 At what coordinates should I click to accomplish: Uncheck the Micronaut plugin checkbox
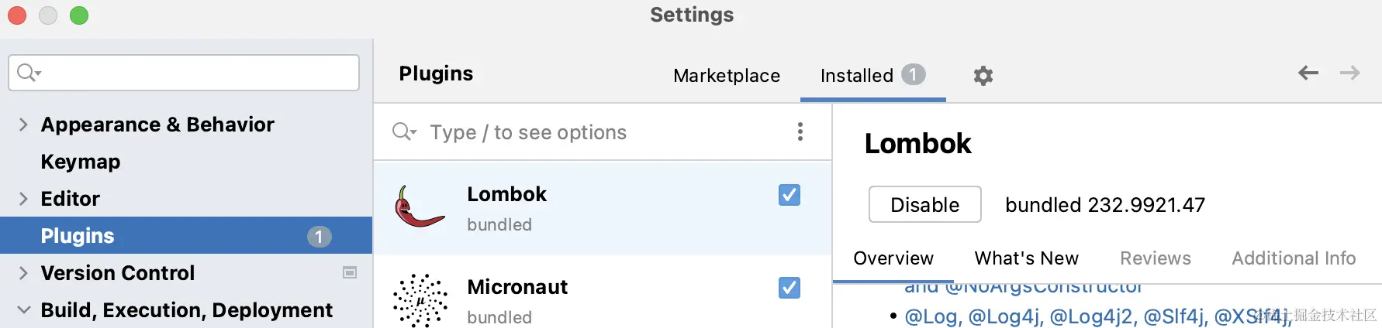click(789, 288)
